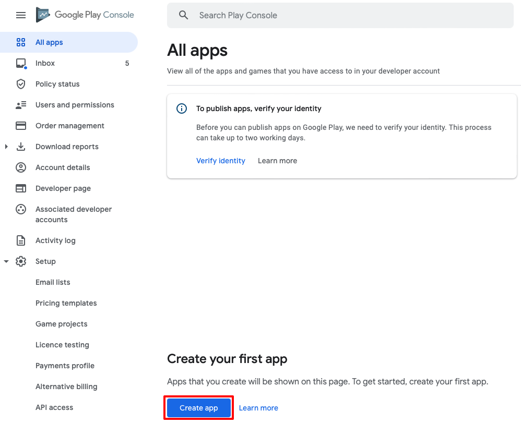Click the Developer page icon

pyautogui.click(x=21, y=189)
